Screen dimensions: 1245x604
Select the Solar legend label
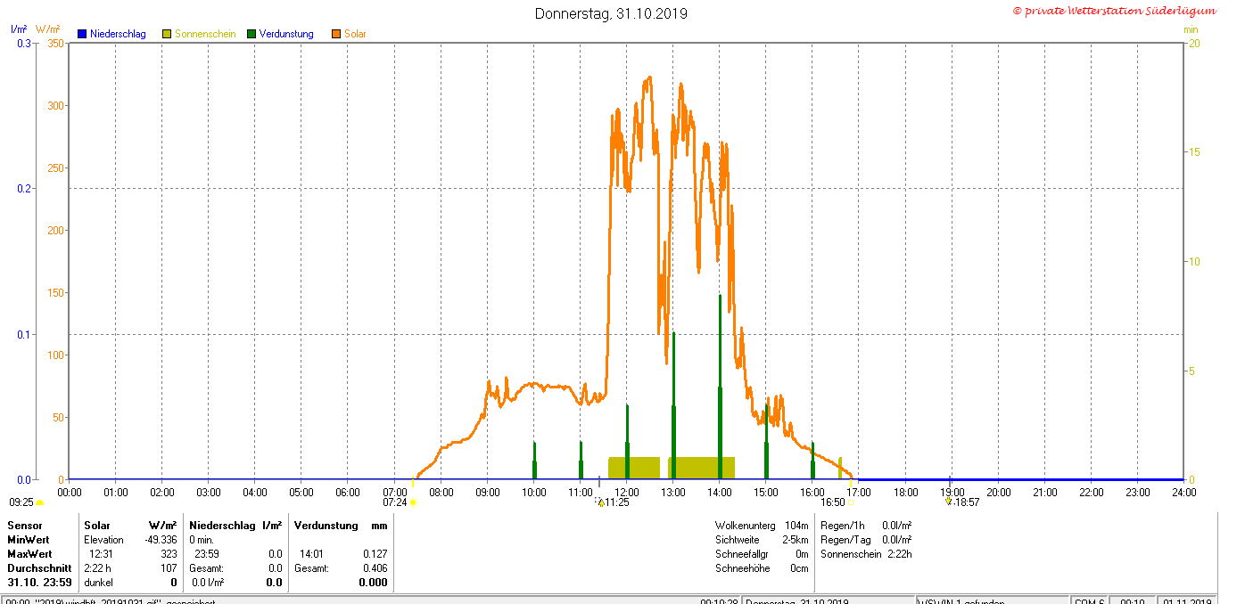coord(355,34)
